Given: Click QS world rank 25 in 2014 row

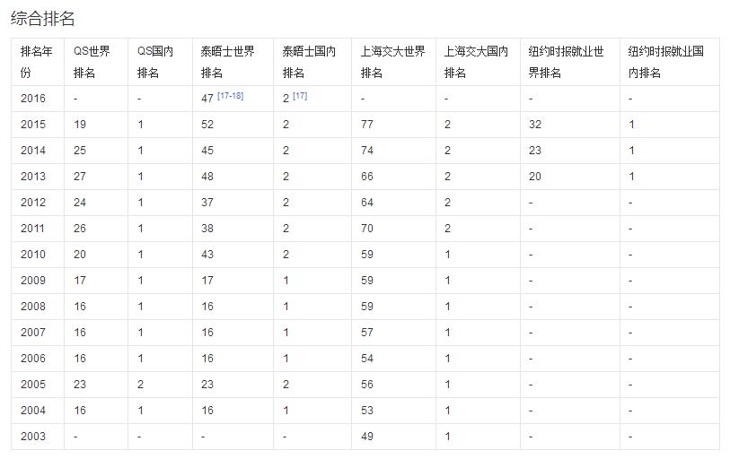Looking at the screenshot, I should coord(80,151).
